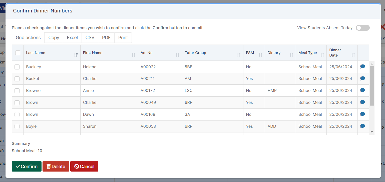Viewport: 385px width, 182px height.
Task: Click Confirm Dinner Numbers dialog title
Action: coord(43,11)
